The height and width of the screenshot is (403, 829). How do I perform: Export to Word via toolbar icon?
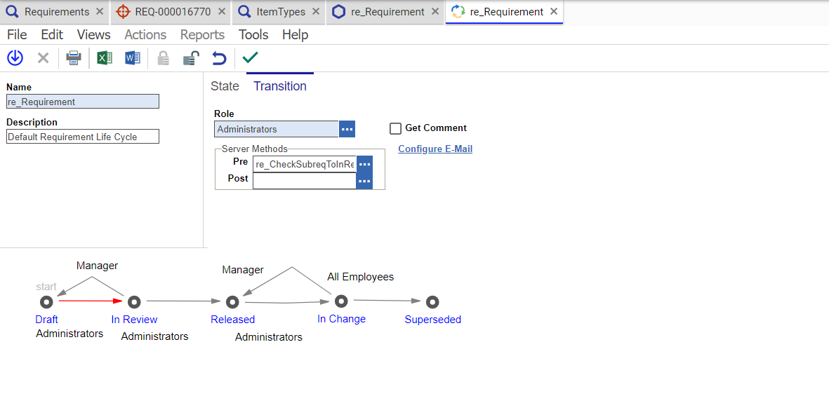tap(132, 58)
